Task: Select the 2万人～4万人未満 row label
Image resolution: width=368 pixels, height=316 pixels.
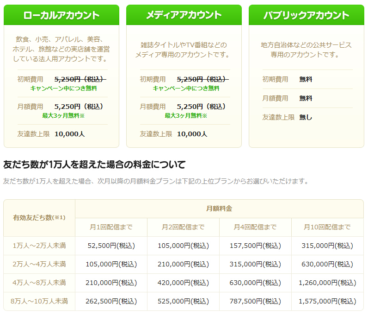Action: tap(39, 264)
